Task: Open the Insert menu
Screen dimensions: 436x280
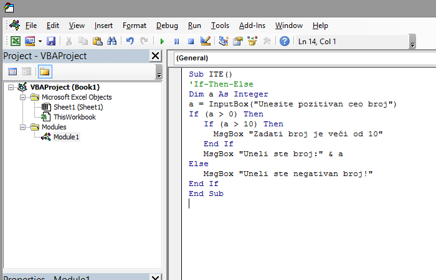Action: pyautogui.click(x=103, y=26)
